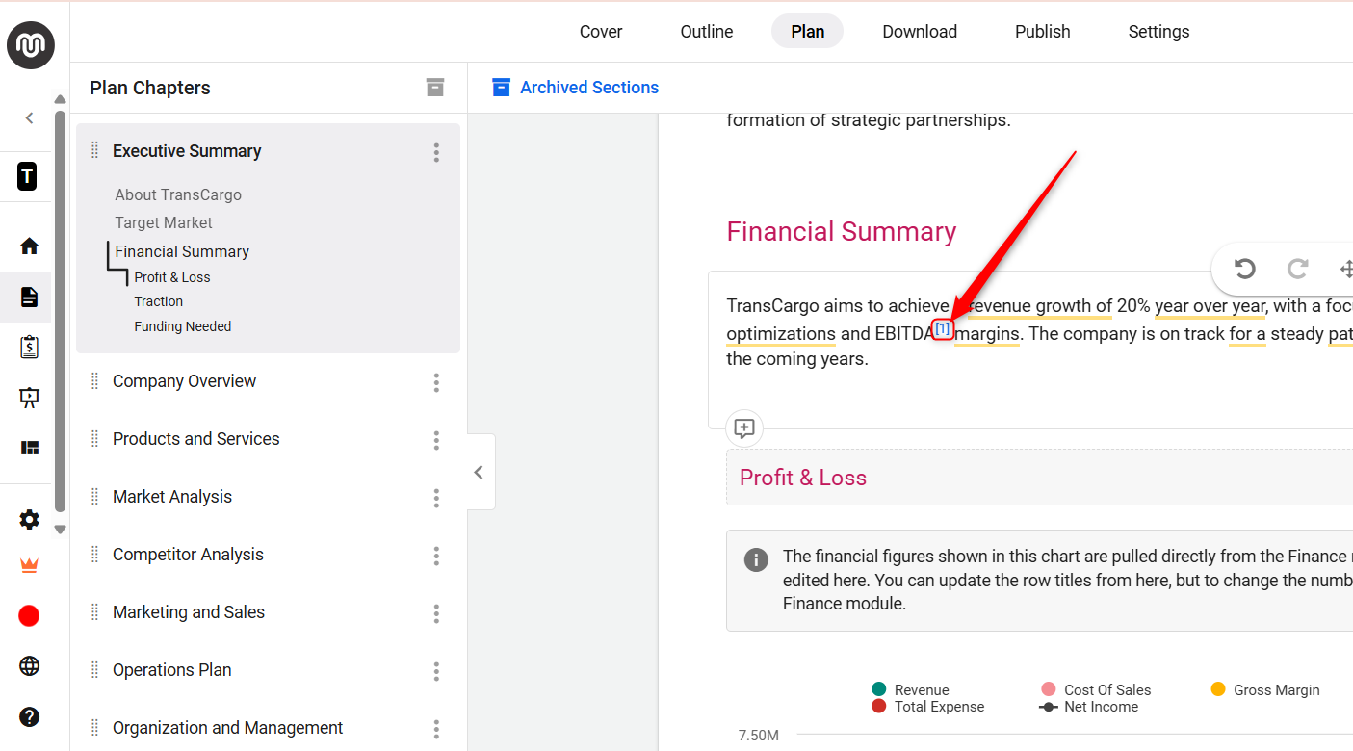The height and width of the screenshot is (751, 1353).
Task: Collapse the left sidebar with the back chevron
Action: [x=29, y=117]
